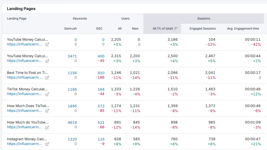The height and width of the screenshot is (150, 267).
Task: Open Semrush keyword count 4619 link
Action: coord(72,122)
